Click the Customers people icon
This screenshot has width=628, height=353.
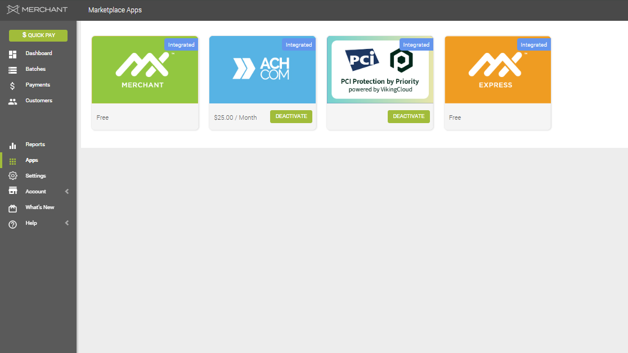pos(13,101)
